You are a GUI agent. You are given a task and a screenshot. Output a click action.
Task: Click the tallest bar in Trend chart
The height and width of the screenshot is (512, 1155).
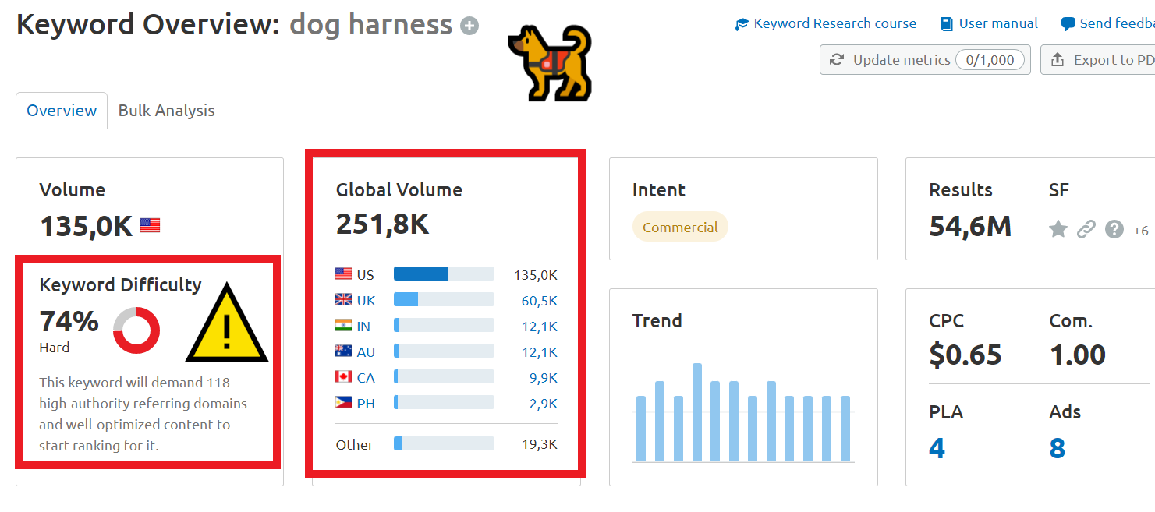696,412
